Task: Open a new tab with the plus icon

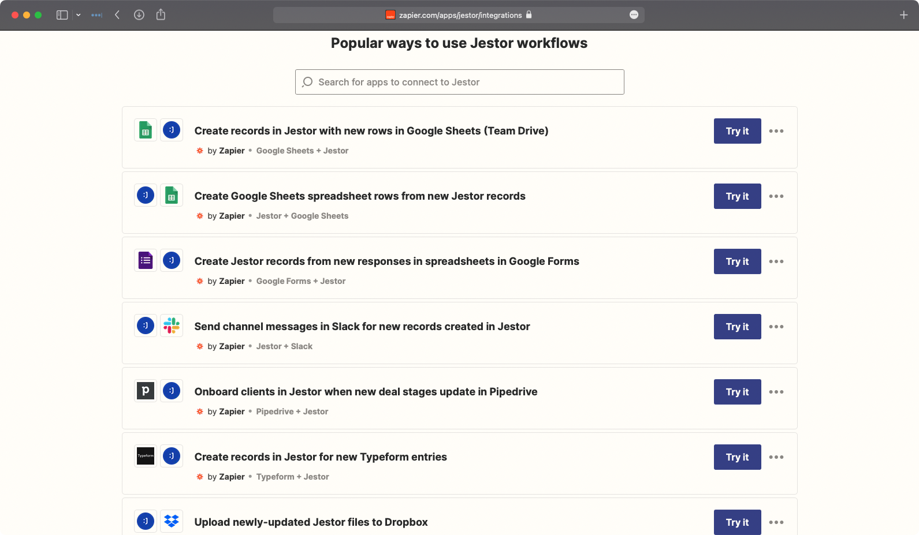Action: click(904, 15)
